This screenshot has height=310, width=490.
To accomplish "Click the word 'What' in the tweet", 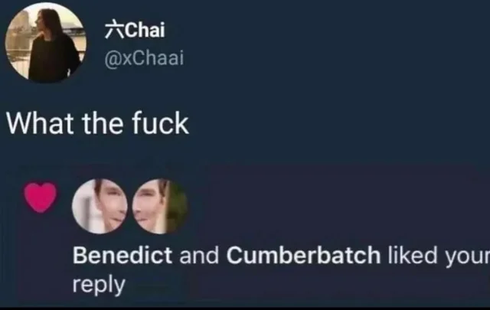I will pyautogui.click(x=40, y=123).
